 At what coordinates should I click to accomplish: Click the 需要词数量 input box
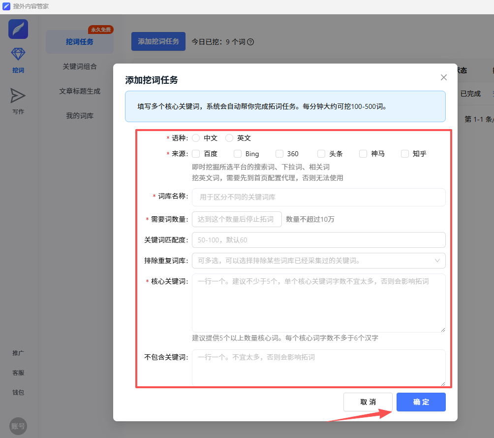pyautogui.click(x=237, y=219)
